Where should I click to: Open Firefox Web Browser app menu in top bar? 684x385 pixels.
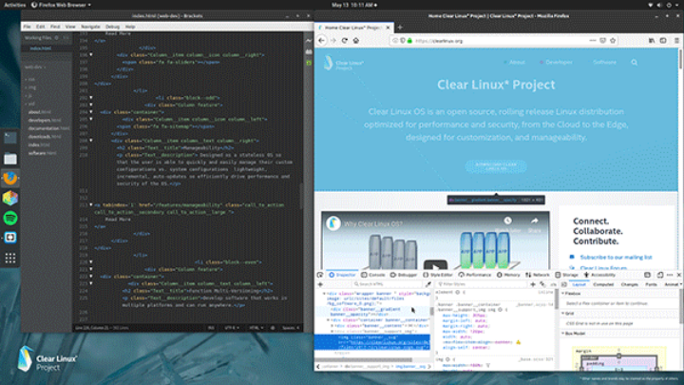pos(61,5)
